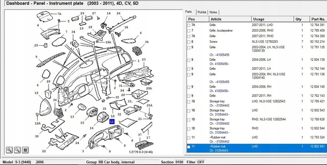Tick checkbox for Grille loudspeaker row

click(189, 31)
